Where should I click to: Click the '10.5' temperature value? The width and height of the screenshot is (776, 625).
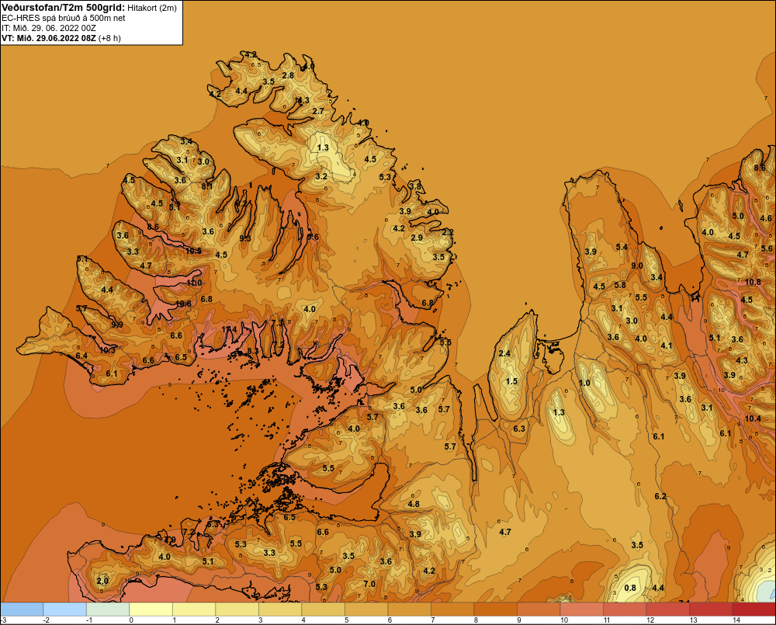click(x=193, y=251)
